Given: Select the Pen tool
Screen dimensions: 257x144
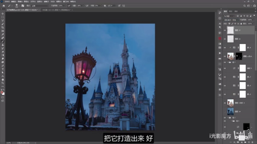Looking at the screenshot, I should pos(3,66).
